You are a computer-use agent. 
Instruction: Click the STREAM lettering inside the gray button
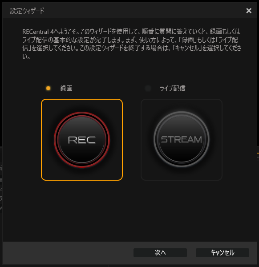(182, 139)
